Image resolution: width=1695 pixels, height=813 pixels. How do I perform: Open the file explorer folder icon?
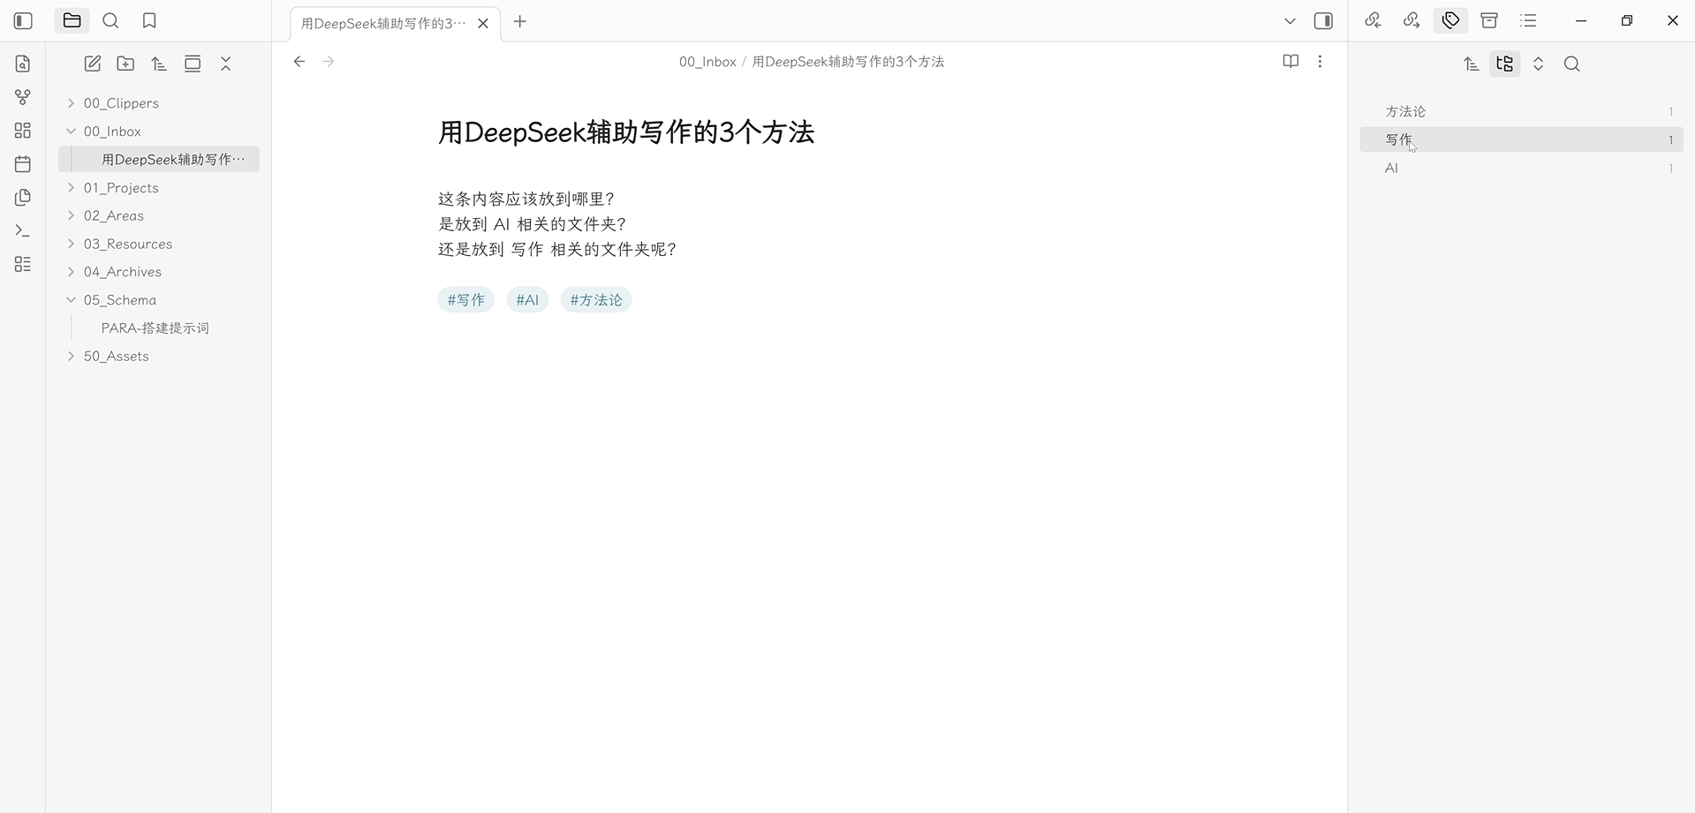(x=72, y=20)
